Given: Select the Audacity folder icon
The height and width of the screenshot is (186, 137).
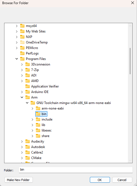Looking at the screenshot, I should click(28, 141).
